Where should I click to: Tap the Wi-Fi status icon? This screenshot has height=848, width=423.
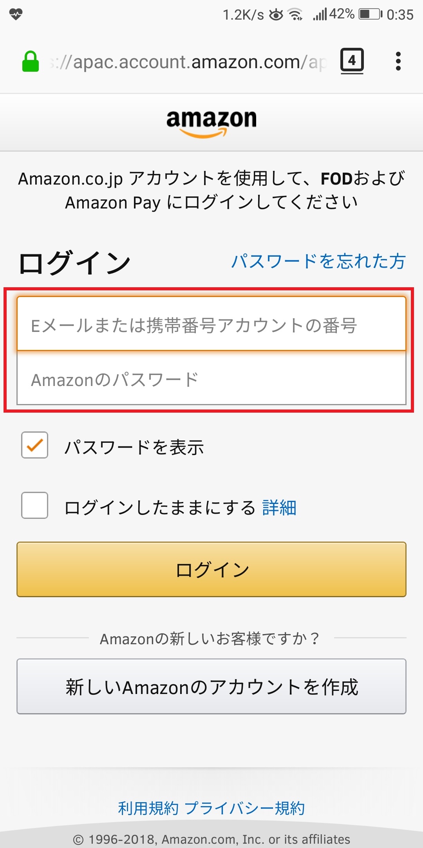295,14
